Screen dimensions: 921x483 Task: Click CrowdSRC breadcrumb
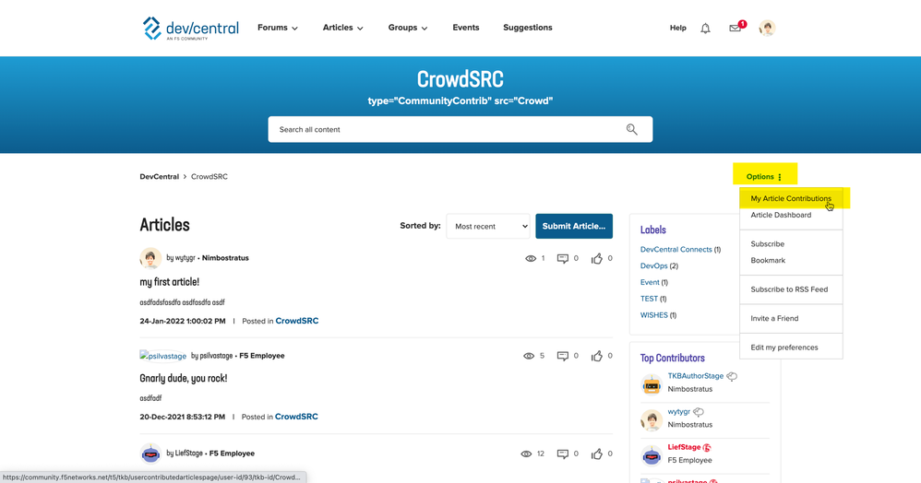coord(209,177)
